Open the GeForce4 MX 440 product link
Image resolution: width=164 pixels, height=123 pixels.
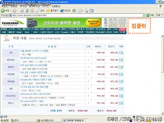(35, 94)
